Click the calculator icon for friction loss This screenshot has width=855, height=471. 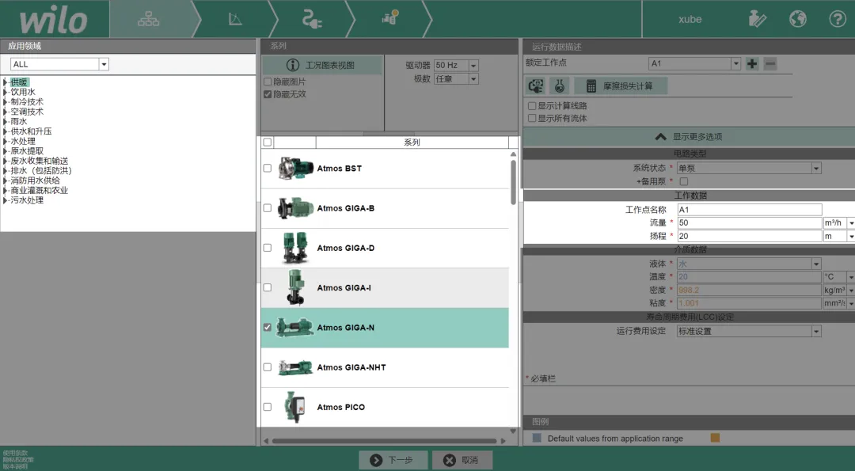[x=591, y=86]
